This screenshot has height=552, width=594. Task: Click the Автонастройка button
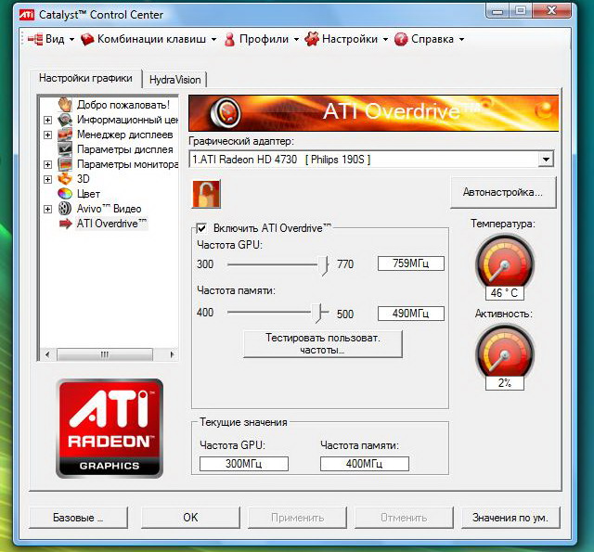[503, 192]
